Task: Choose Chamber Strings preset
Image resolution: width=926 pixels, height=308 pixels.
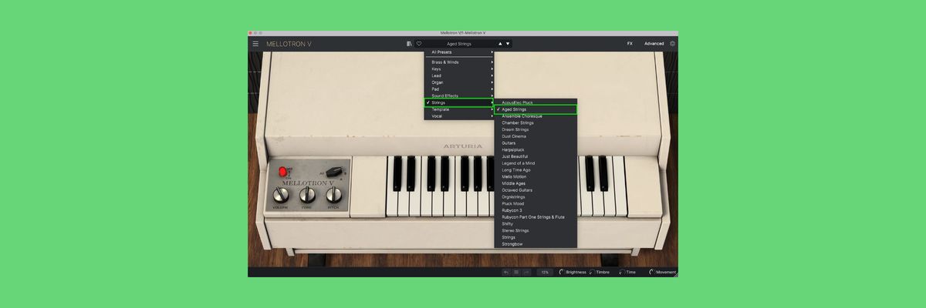Action: click(536, 122)
